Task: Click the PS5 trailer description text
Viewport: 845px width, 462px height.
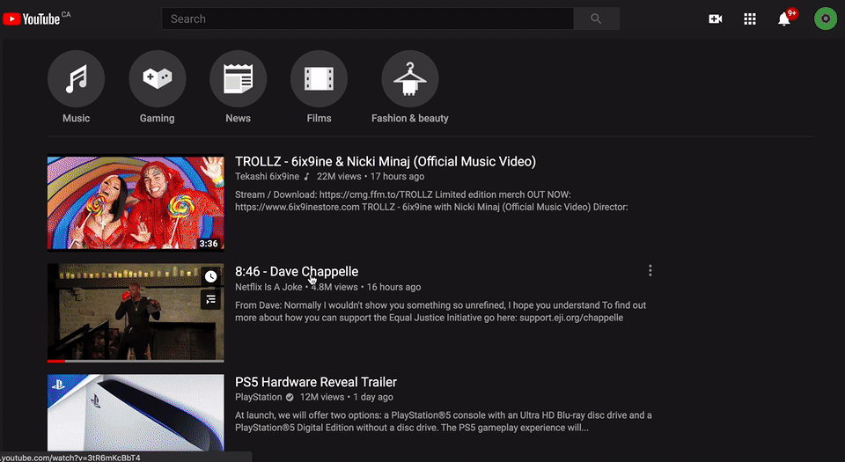Action: pos(444,422)
